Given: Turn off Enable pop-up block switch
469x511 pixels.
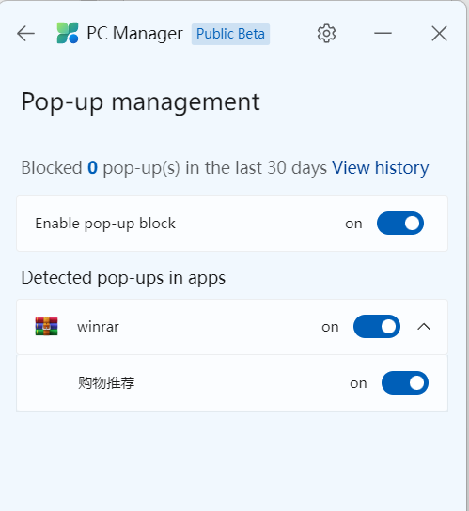Looking at the screenshot, I should click(400, 224).
